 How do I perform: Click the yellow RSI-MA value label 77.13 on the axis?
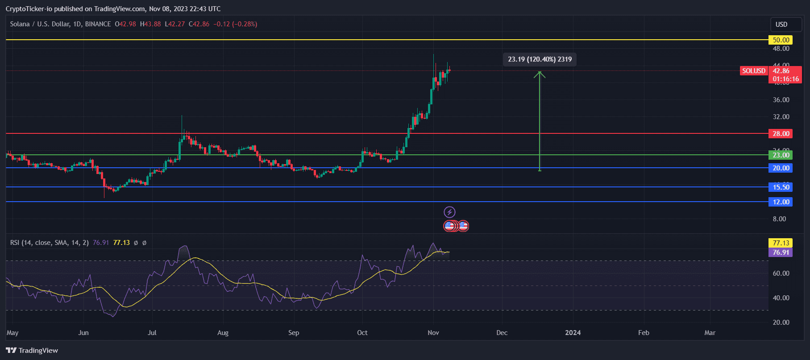pyautogui.click(x=781, y=243)
